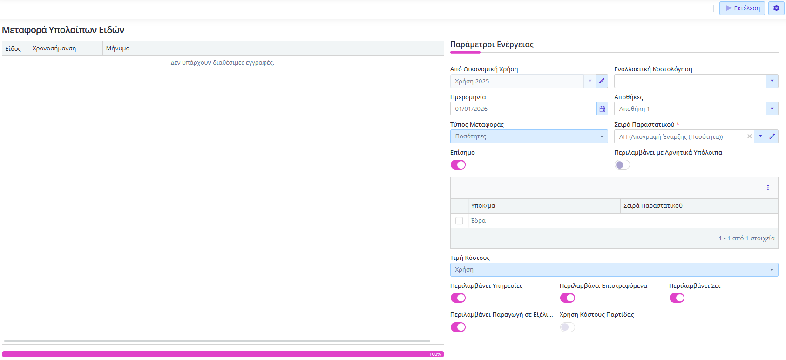Click edit pencil for Σειρά Παραστατικού
The height and width of the screenshot is (360, 786).
[x=772, y=136]
